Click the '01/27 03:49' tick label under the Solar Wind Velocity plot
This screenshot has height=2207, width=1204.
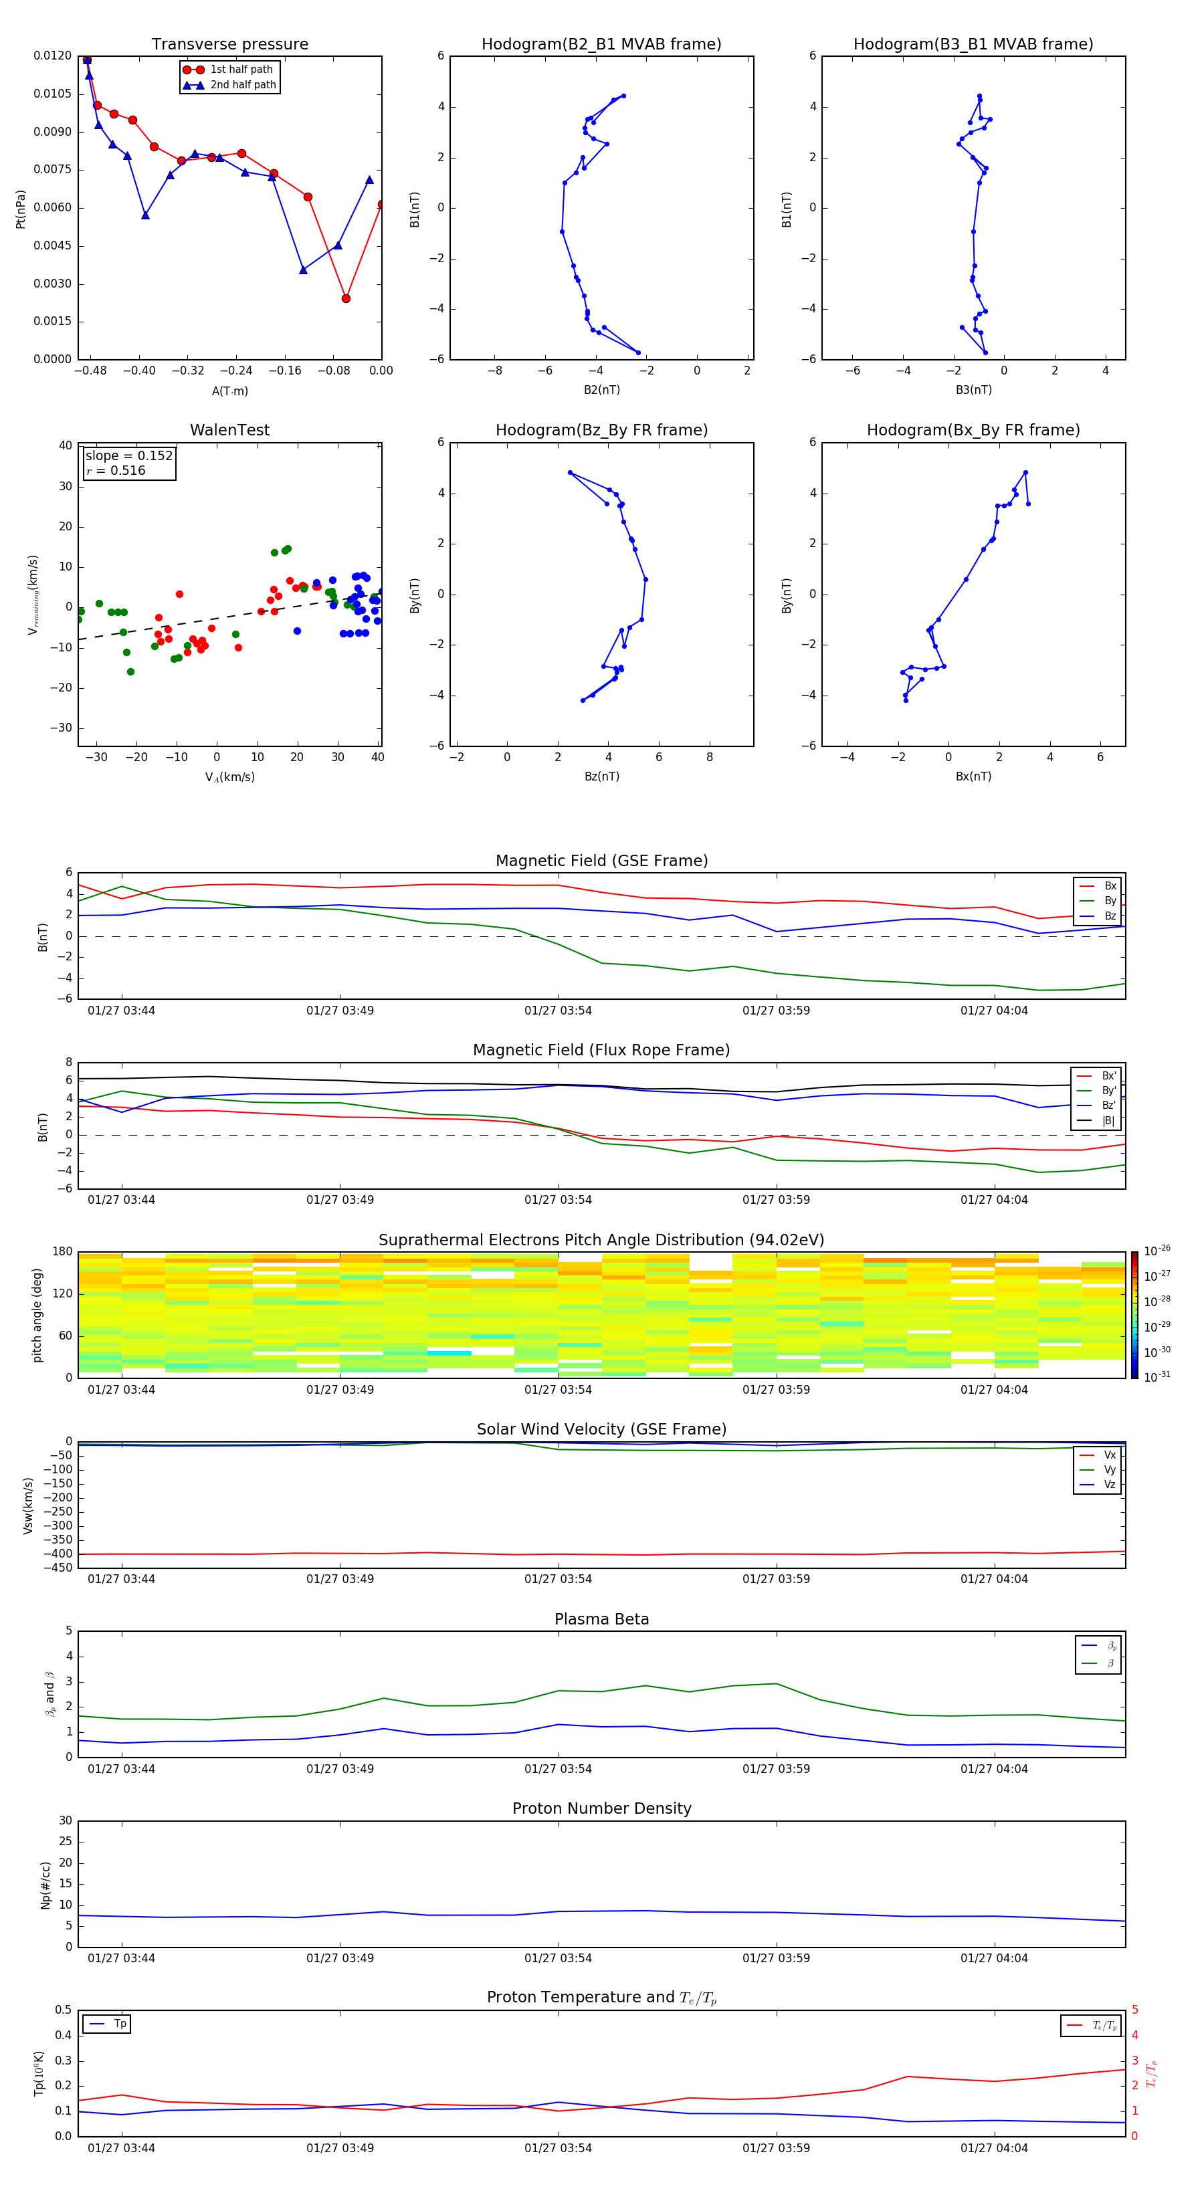coord(340,1579)
